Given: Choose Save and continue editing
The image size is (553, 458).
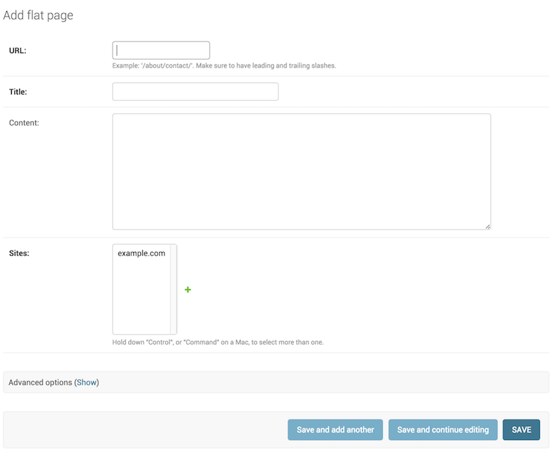Looking at the screenshot, I should [442, 430].
